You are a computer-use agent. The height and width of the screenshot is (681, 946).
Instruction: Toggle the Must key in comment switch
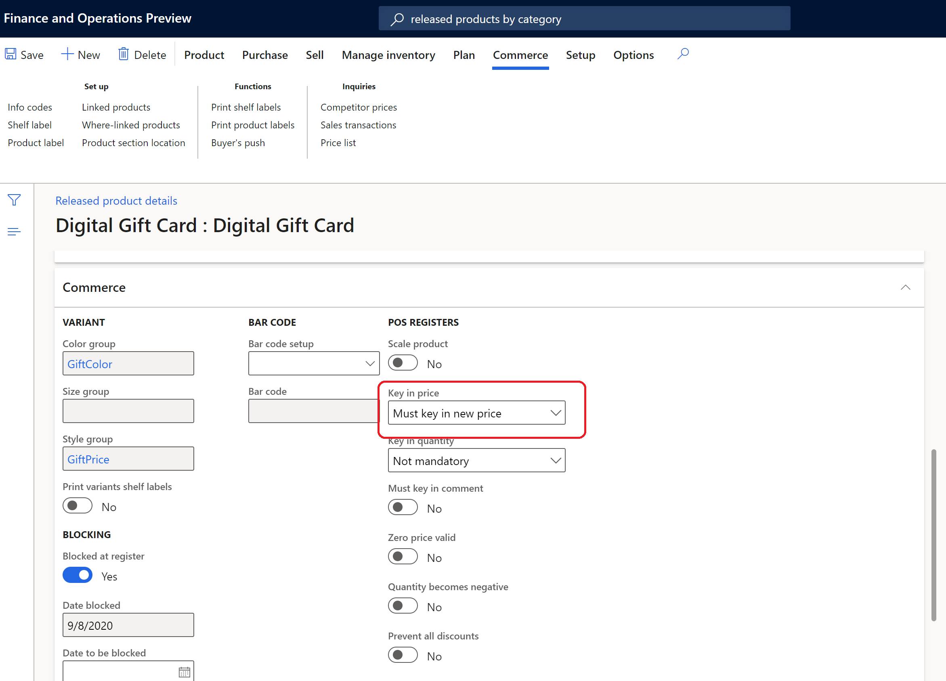[403, 507]
